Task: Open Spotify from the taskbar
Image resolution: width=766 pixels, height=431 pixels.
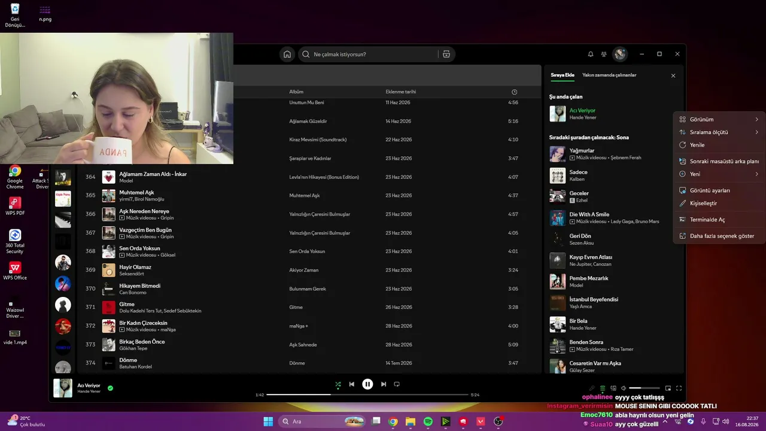Action: [x=428, y=421]
